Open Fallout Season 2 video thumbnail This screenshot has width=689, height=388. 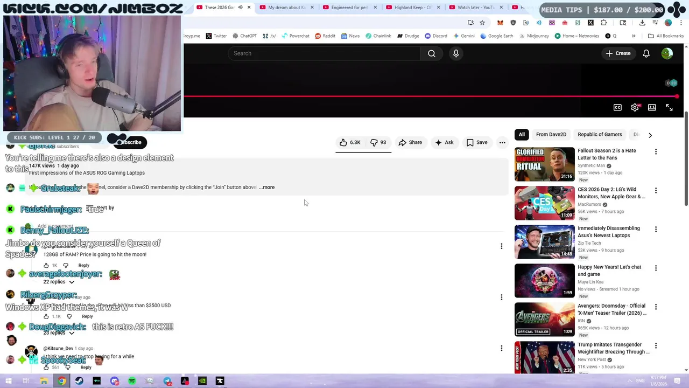pyautogui.click(x=544, y=164)
